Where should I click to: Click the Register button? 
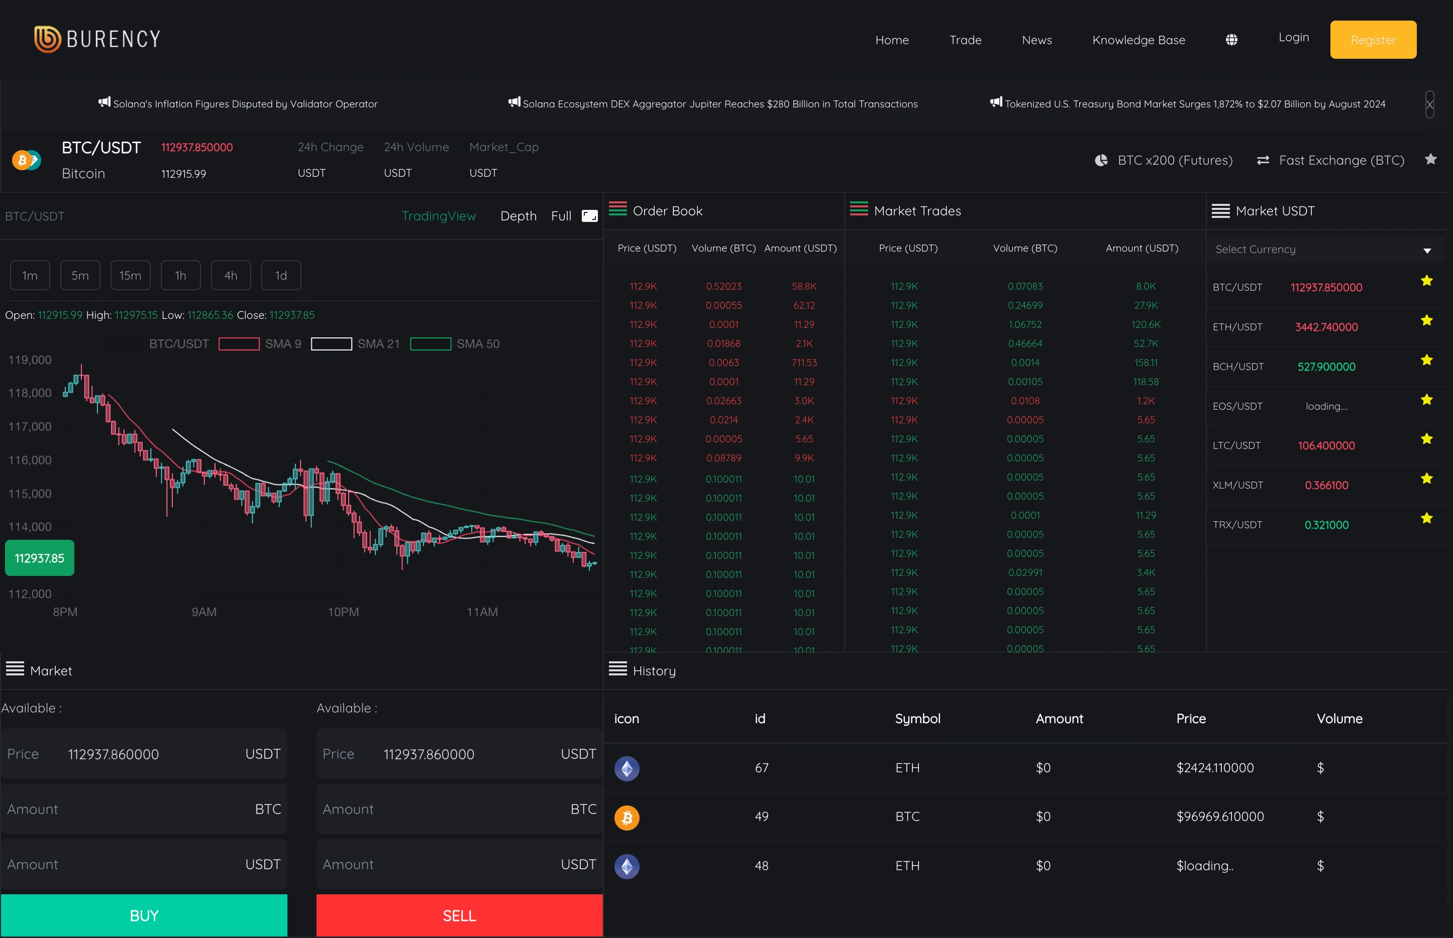(x=1373, y=40)
